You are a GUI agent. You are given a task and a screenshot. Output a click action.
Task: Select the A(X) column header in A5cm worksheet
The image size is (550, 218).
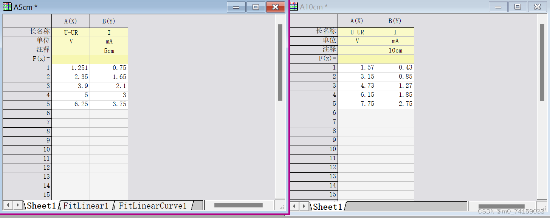[x=70, y=21]
